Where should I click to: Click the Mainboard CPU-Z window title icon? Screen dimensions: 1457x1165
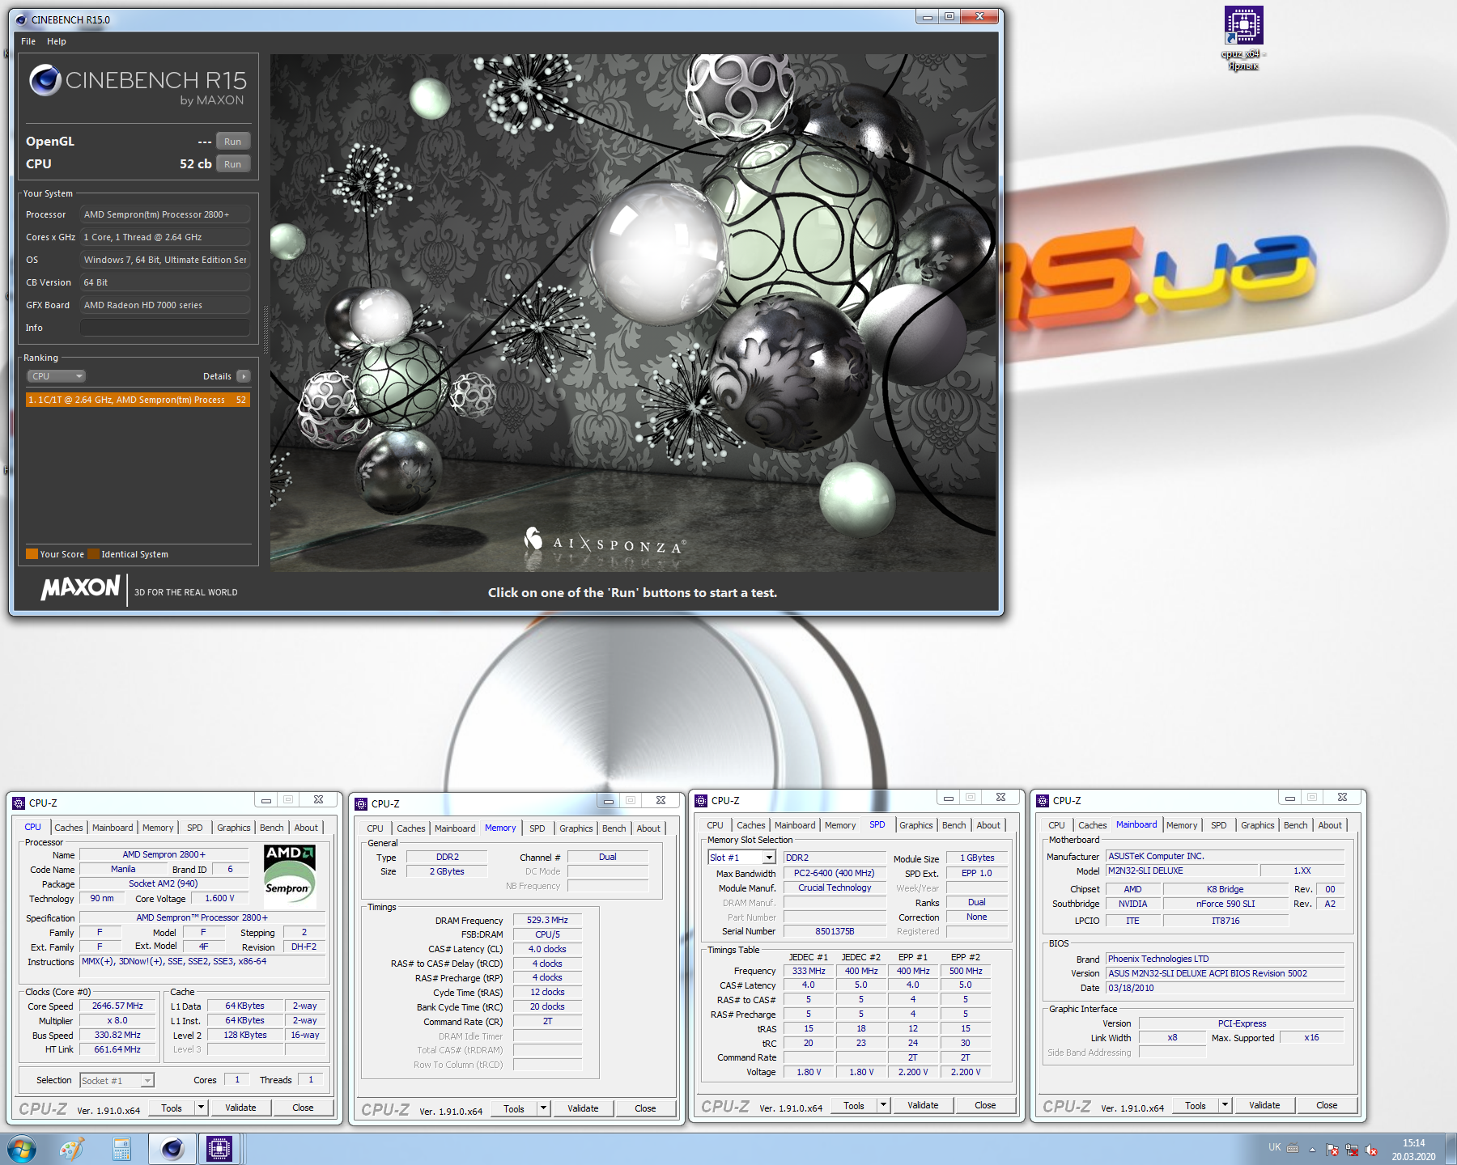(1043, 801)
